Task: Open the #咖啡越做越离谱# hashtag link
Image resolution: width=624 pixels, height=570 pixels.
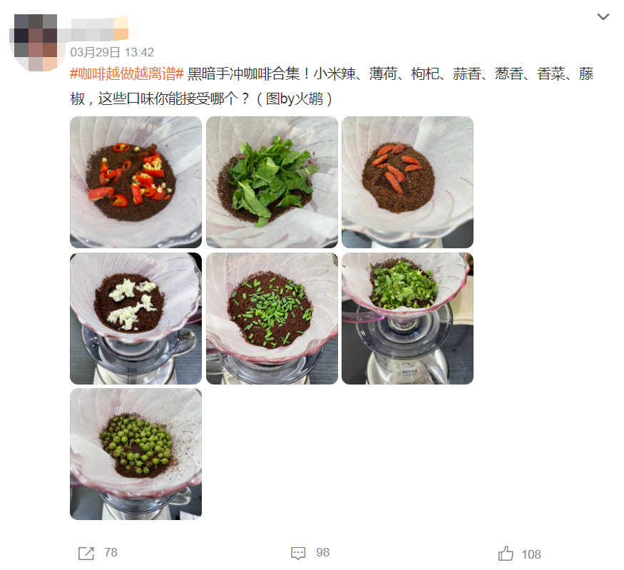Action: (x=126, y=73)
